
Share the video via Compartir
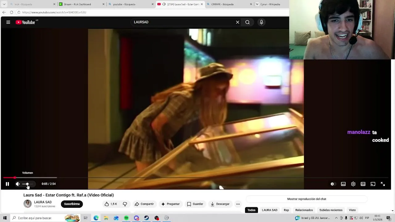pyautogui.click(x=144, y=204)
